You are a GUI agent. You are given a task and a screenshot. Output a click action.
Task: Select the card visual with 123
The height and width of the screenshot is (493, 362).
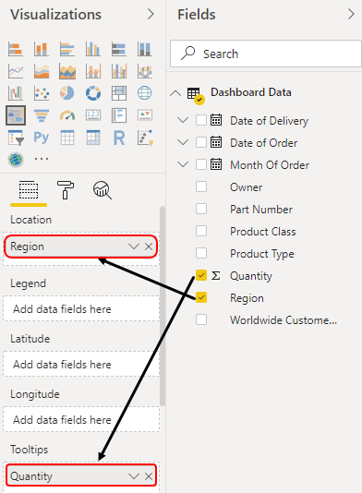92,115
